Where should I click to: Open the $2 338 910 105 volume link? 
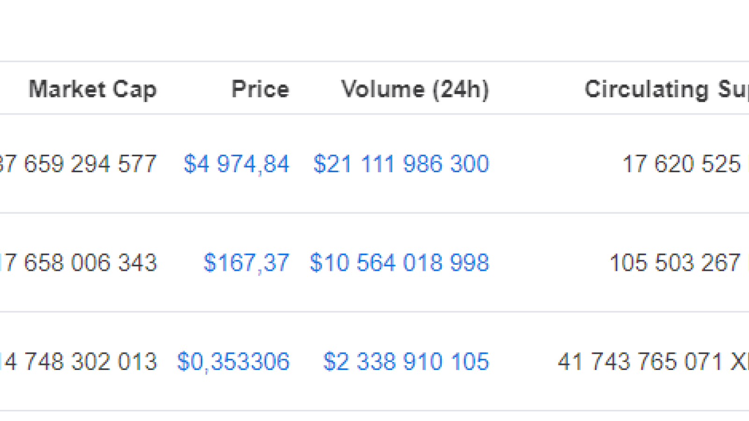(x=406, y=362)
